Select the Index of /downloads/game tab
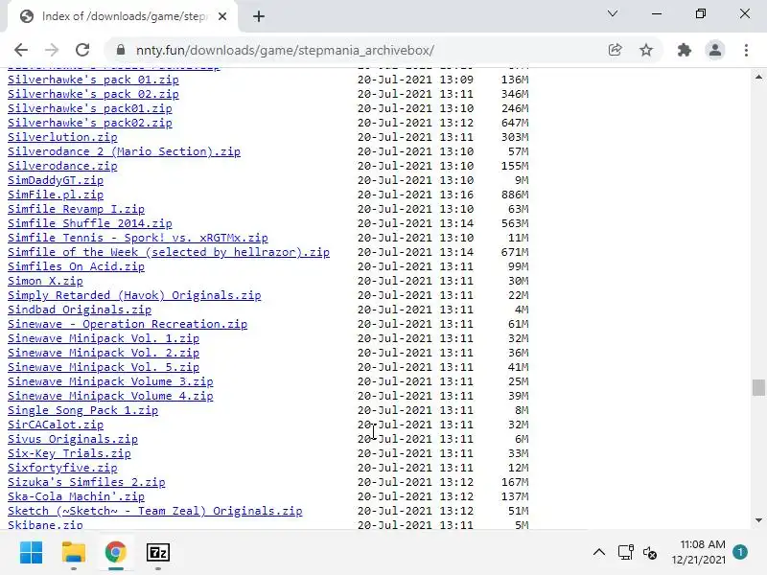Screen dimensions: 767x575 (123, 16)
